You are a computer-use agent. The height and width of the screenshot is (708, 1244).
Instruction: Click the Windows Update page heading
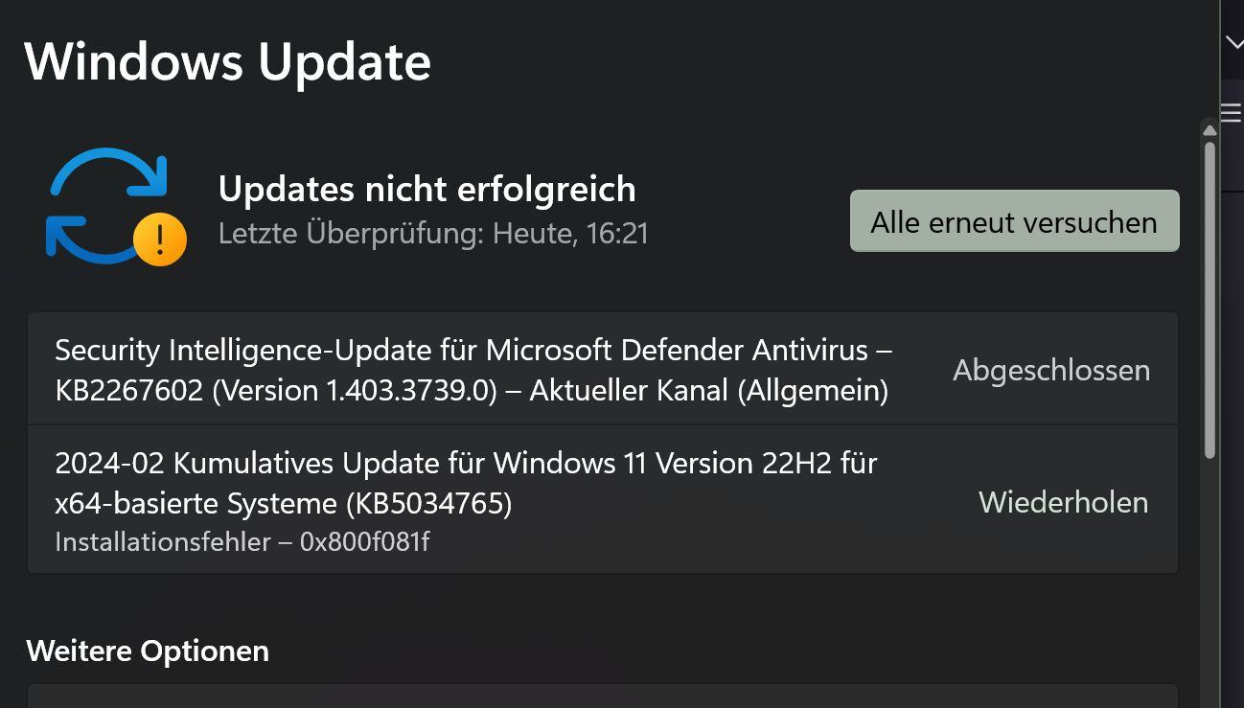[x=228, y=61]
